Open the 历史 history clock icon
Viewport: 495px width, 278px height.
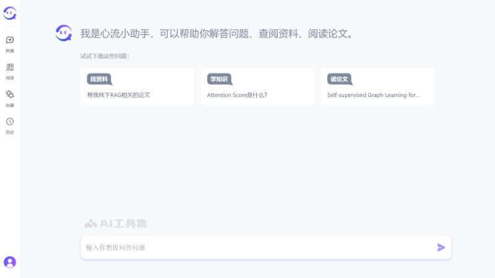pos(10,122)
